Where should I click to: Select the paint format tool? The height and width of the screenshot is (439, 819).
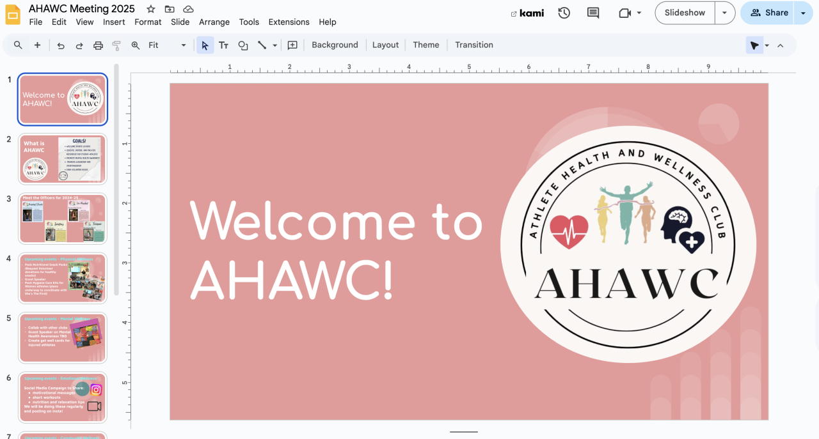[x=116, y=45]
